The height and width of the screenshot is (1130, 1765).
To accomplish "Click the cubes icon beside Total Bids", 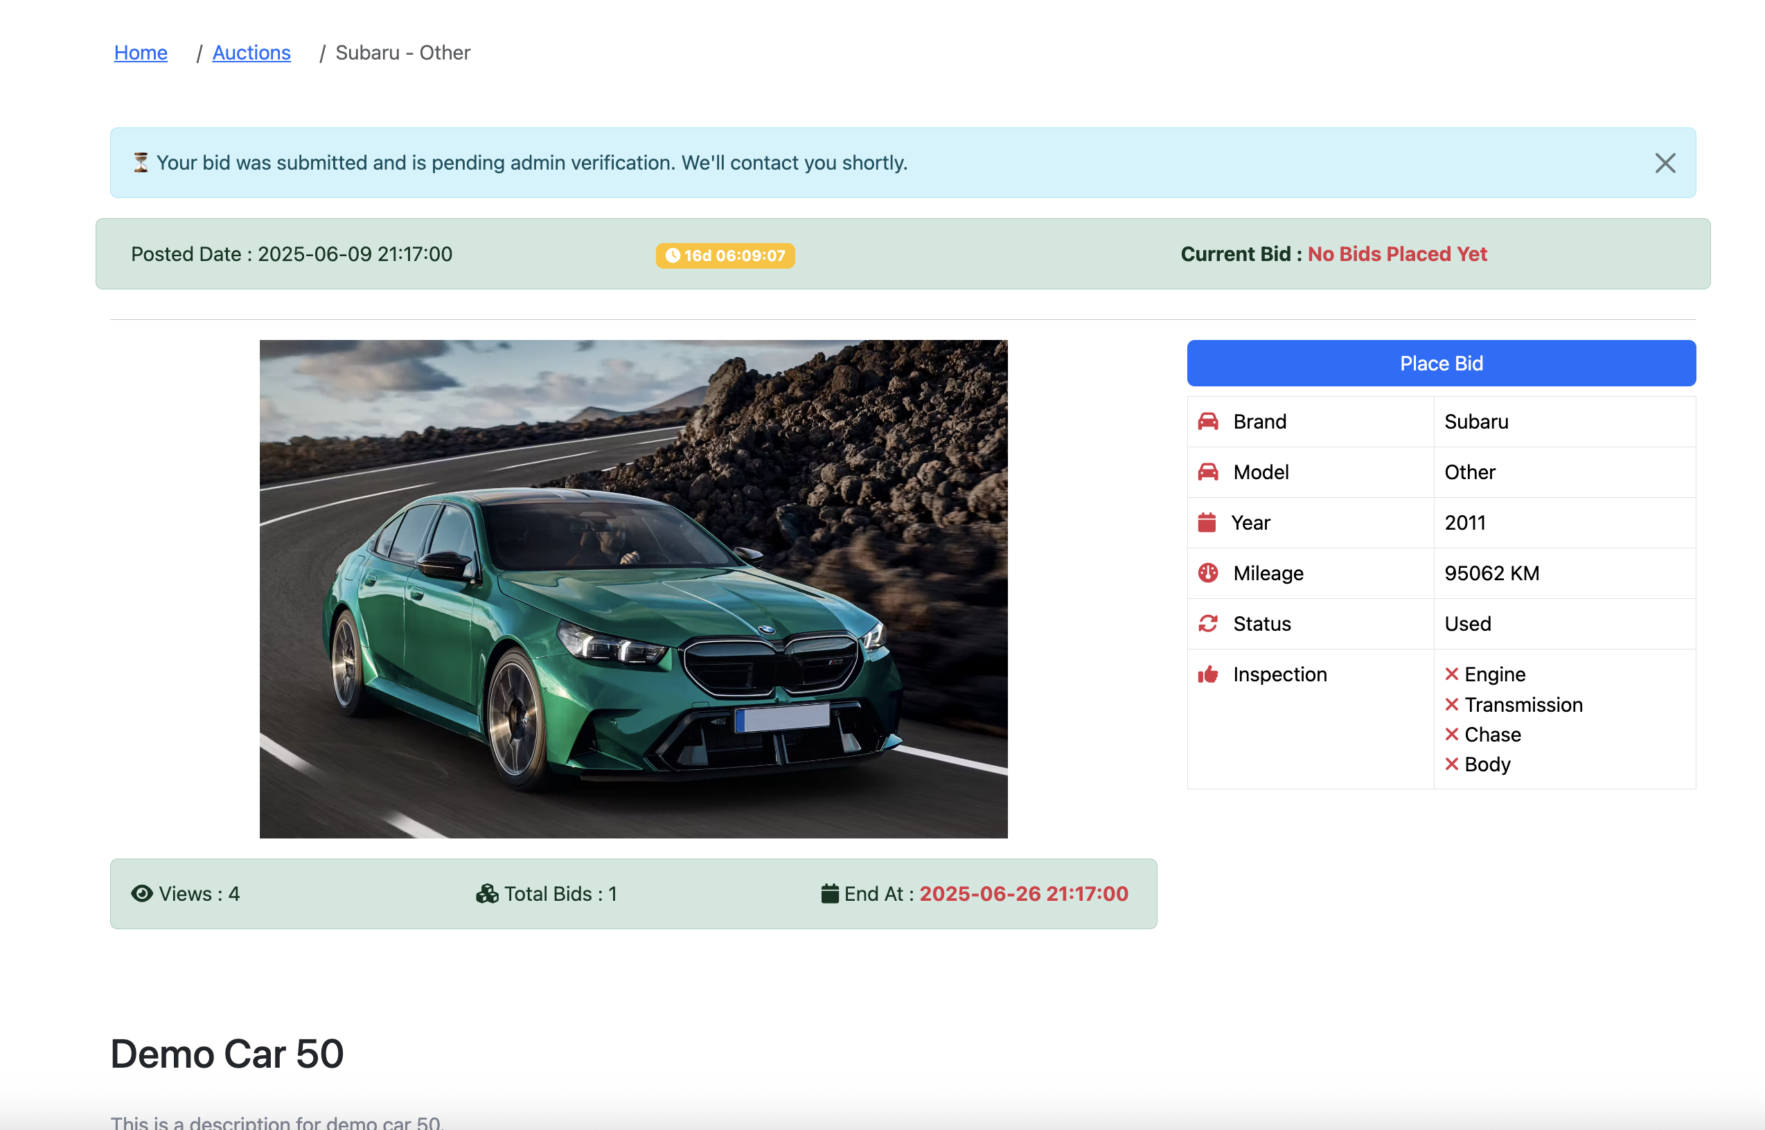I will [x=486, y=893].
